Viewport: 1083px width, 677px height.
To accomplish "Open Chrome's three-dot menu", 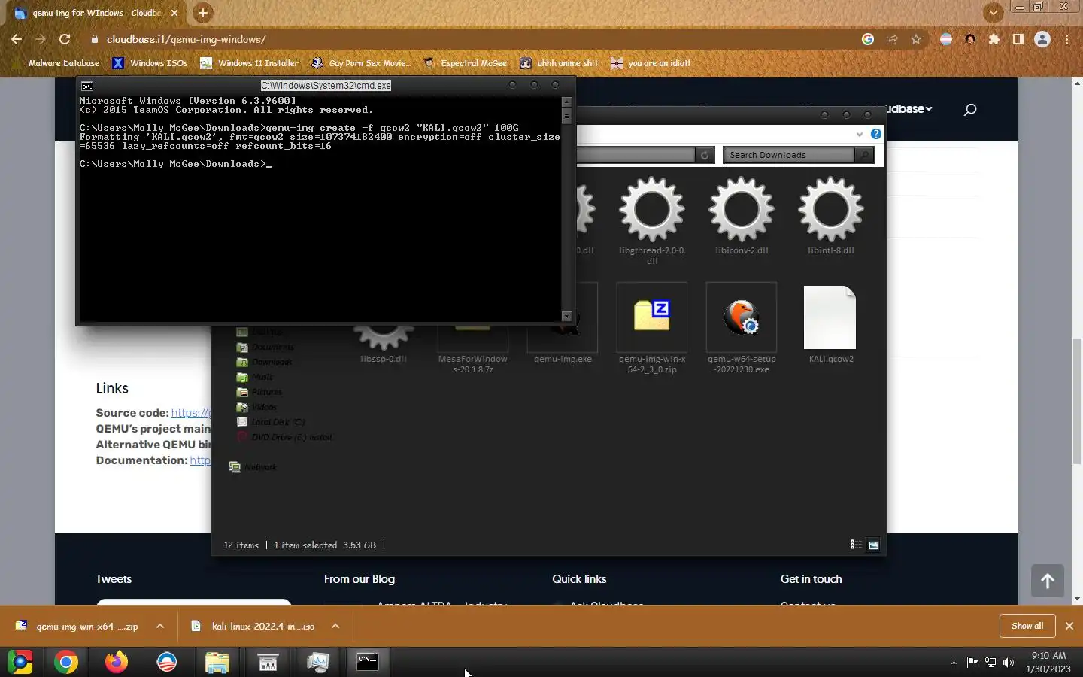I will pyautogui.click(x=1067, y=39).
